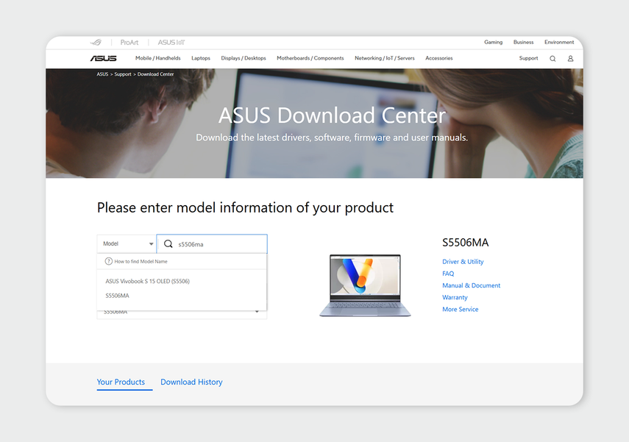Click the search icon inside model field
Screen dimensions: 629x442
168,244
